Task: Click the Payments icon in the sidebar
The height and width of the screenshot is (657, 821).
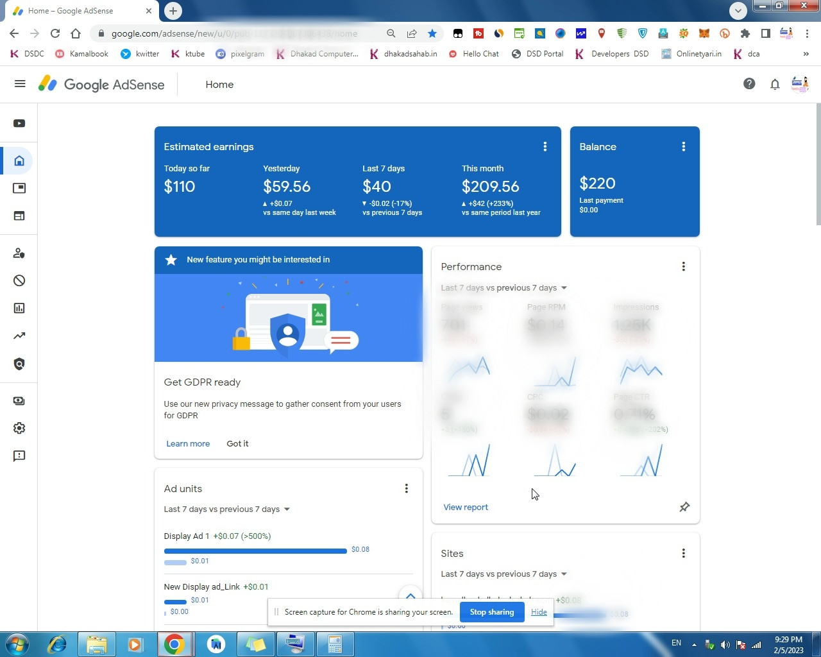Action: [19, 401]
